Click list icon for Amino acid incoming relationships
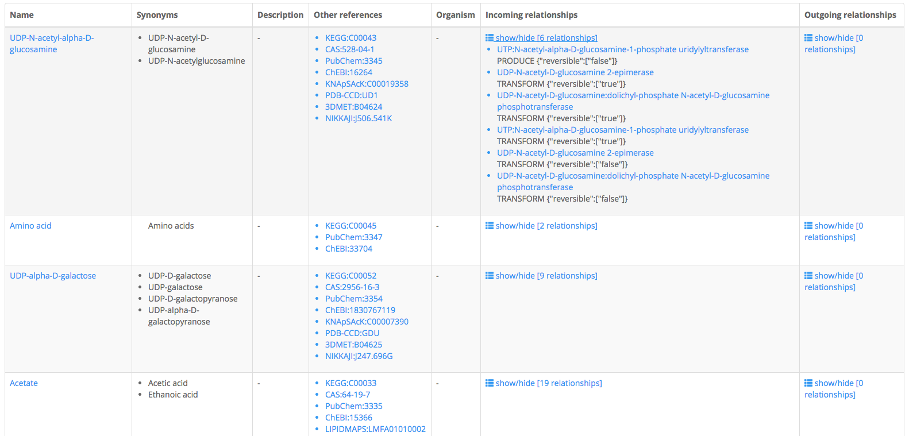The width and height of the screenshot is (909, 436). tap(490, 226)
